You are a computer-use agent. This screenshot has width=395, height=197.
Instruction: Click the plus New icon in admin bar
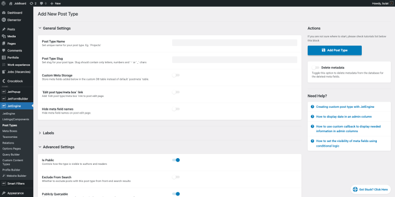coord(51,4)
